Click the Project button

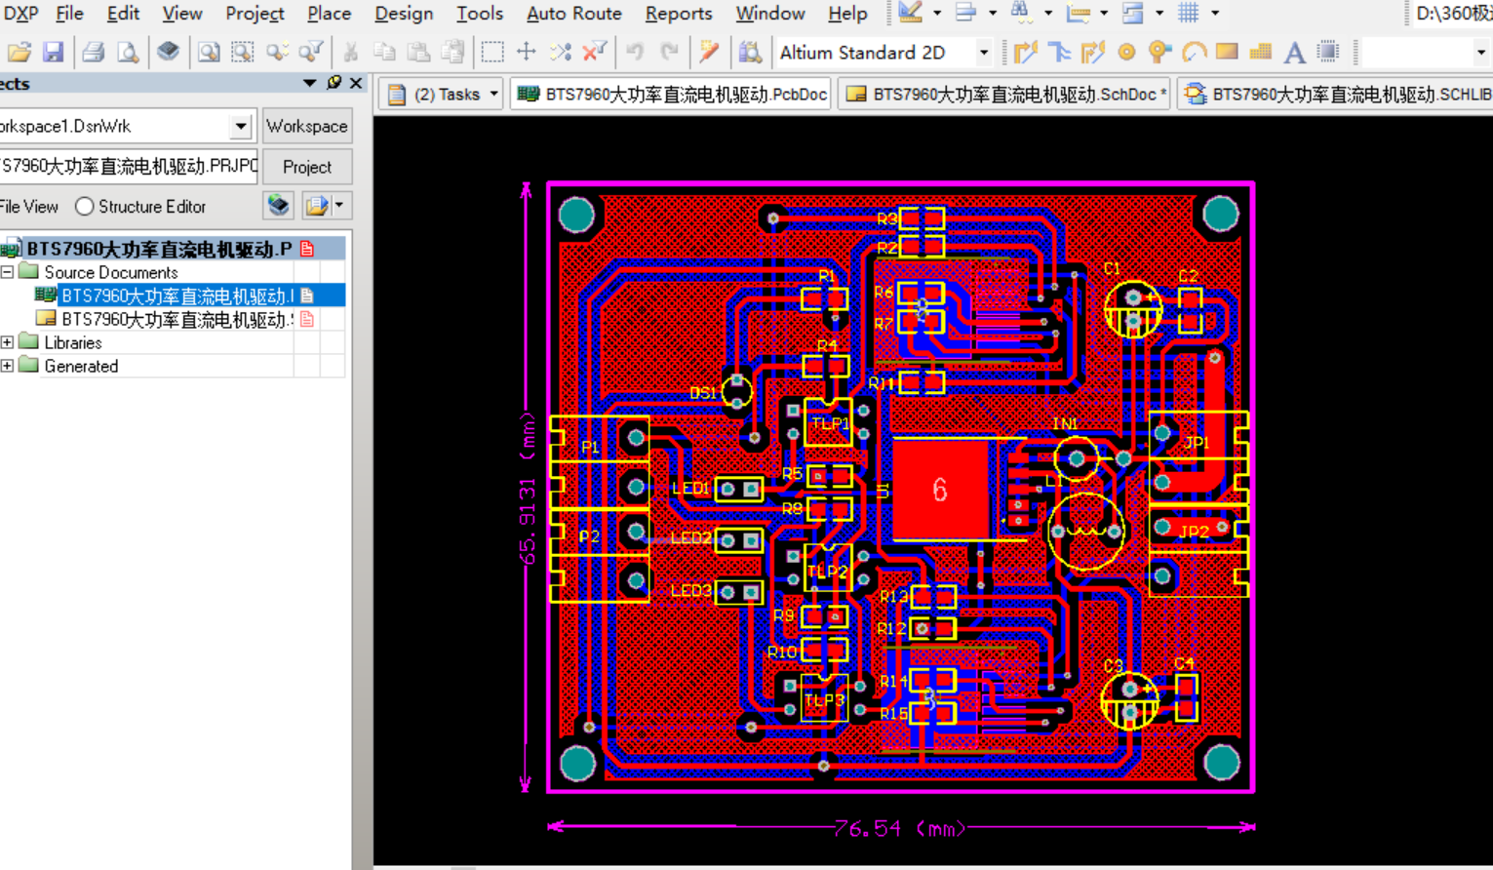[306, 167]
